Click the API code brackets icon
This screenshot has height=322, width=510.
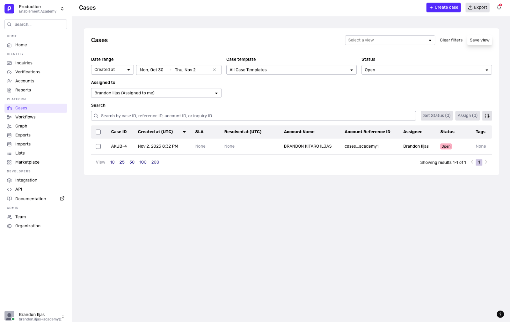pyautogui.click(x=9, y=189)
